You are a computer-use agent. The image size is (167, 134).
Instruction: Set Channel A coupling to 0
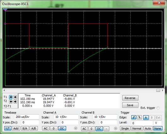pos(54,128)
